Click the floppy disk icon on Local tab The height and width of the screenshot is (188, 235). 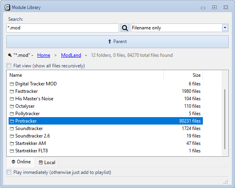tap(41, 163)
